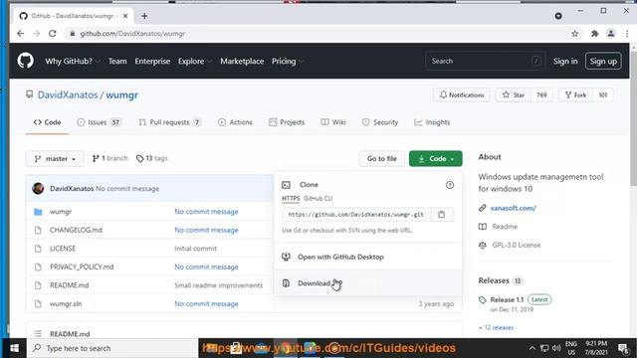This screenshot has height=358, width=637.
Task: Toggle the green Code dropdown button
Action: click(x=436, y=159)
